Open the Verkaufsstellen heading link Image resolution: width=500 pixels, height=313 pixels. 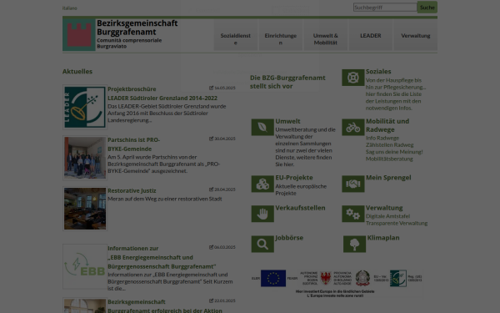coord(300,208)
